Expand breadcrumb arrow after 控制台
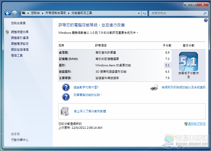The image size is (211, 151). point(43,13)
